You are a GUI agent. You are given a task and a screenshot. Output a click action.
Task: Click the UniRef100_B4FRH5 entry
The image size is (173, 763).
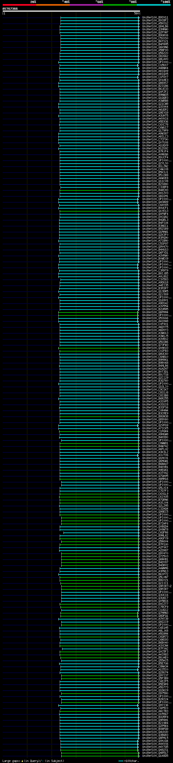pyautogui.click(x=155, y=44)
